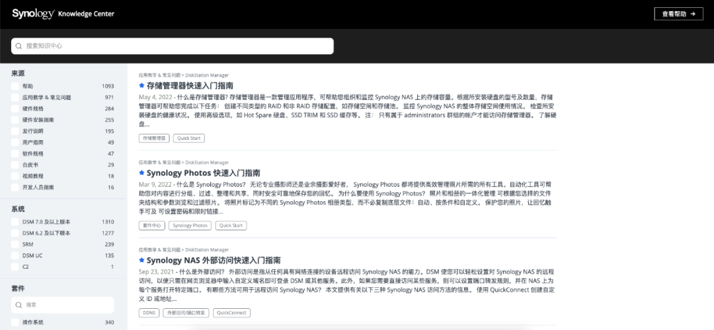The height and width of the screenshot is (330, 714).
Task: Click the QuickConnect tag
Action: click(x=232, y=313)
